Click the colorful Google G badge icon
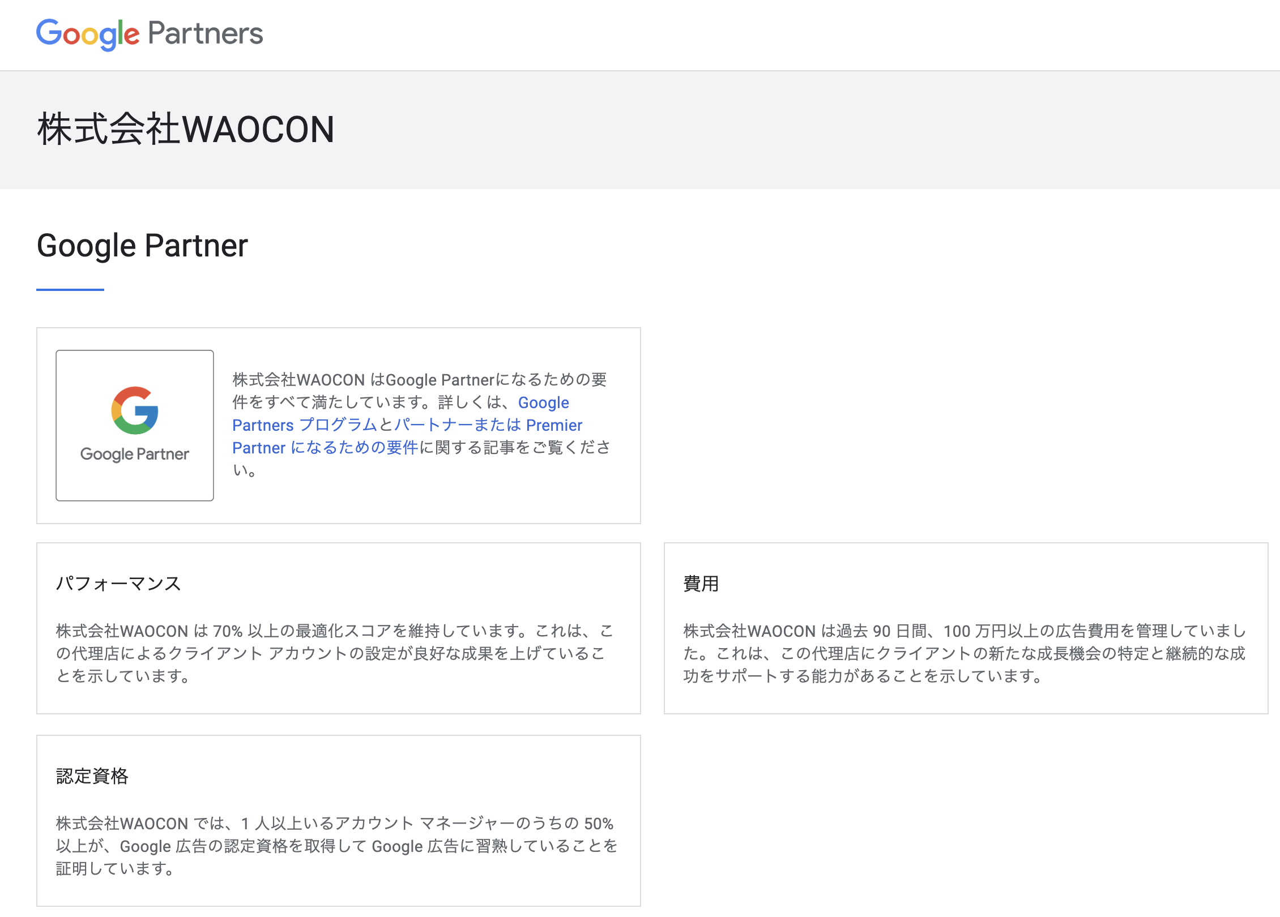1280x917 pixels. click(135, 410)
